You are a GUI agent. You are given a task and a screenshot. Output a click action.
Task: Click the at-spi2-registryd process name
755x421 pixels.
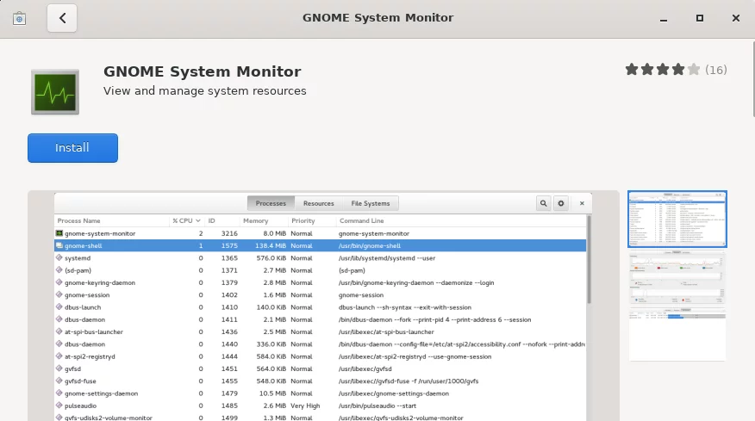coord(90,356)
